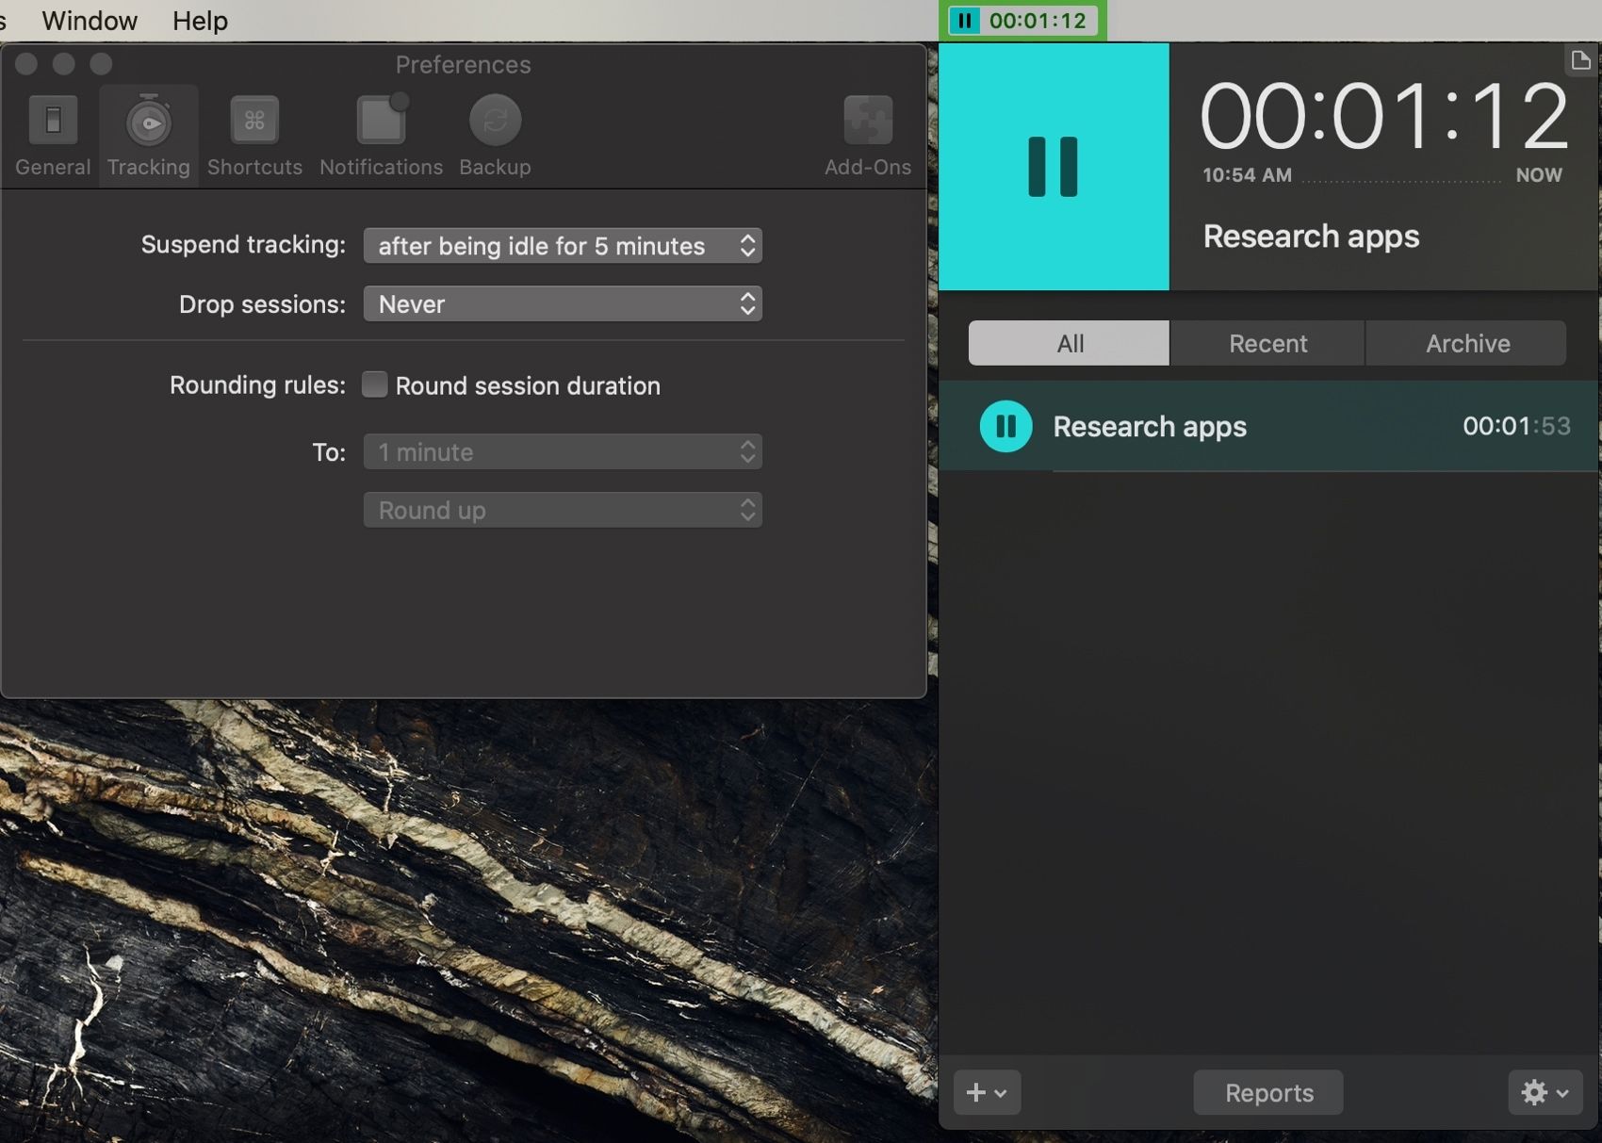The height and width of the screenshot is (1143, 1602).
Task: Select the All tasks tab
Action: (x=1069, y=343)
